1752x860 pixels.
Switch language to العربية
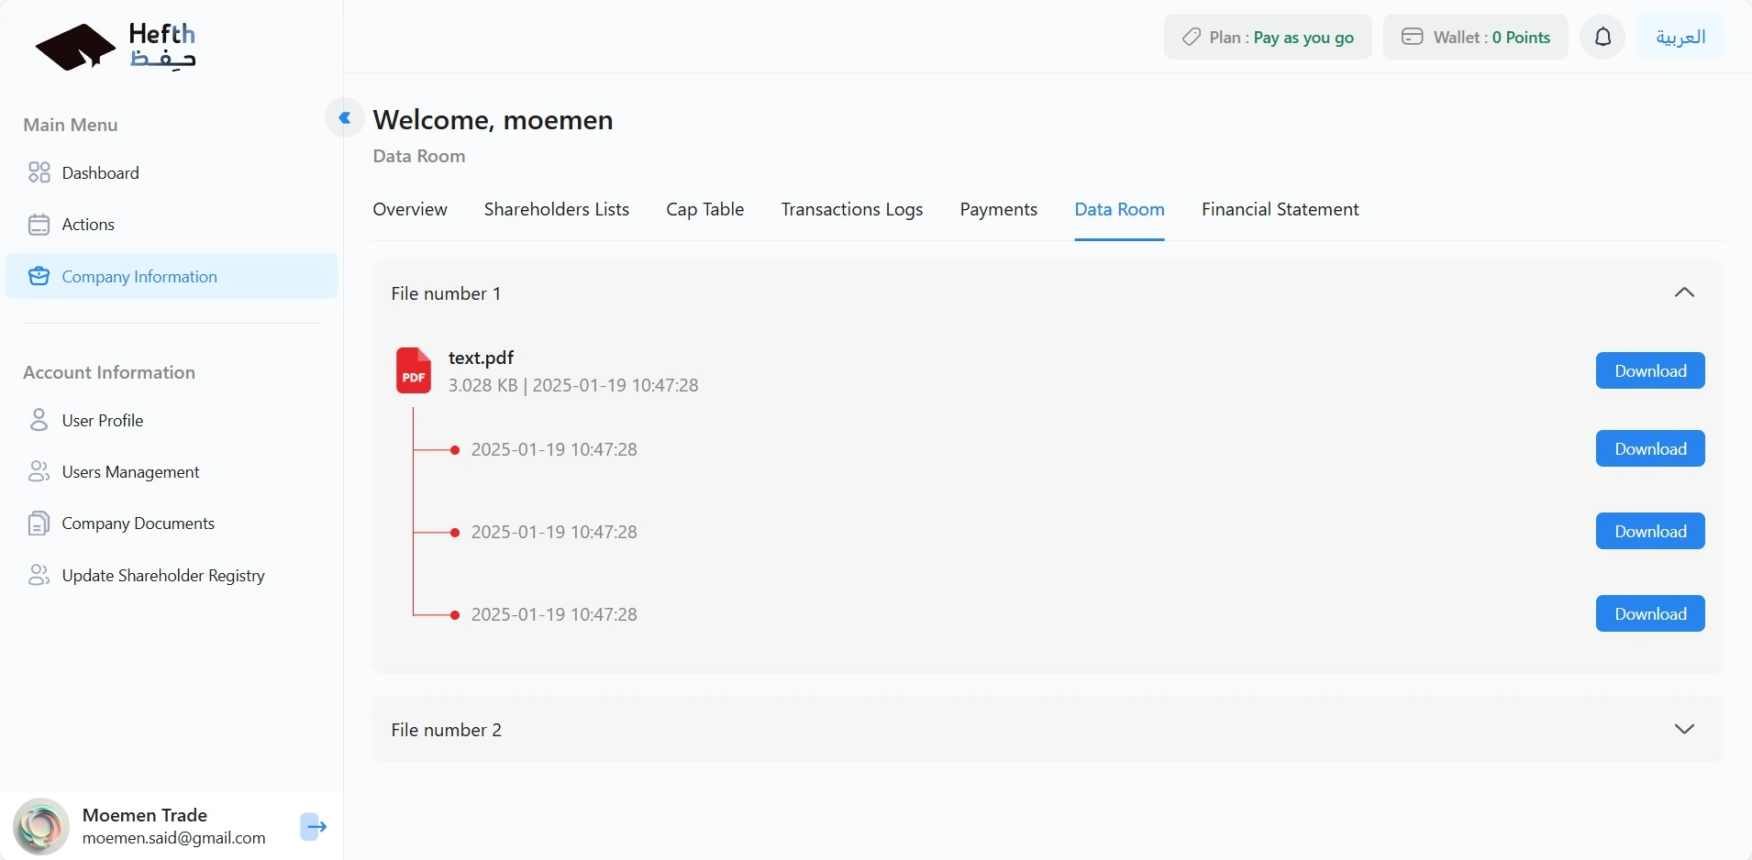[x=1680, y=37]
